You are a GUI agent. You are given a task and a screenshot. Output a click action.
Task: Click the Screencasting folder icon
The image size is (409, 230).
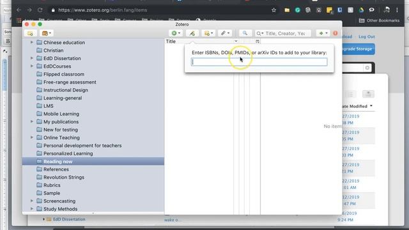coord(40,201)
